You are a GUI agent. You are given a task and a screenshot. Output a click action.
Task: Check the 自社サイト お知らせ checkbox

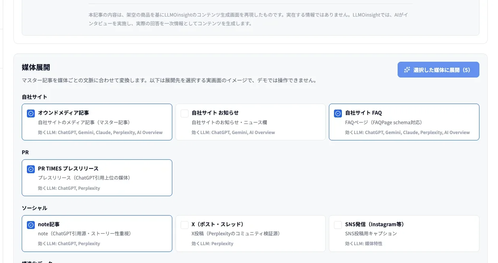pyautogui.click(x=185, y=114)
